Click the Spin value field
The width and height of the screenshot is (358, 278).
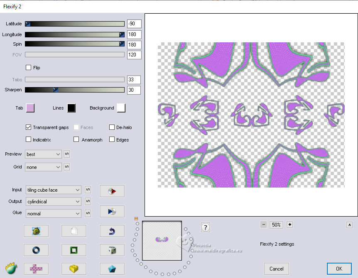coord(134,45)
